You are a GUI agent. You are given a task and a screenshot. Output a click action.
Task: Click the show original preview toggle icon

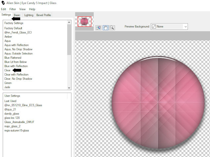click(x=99, y=28)
